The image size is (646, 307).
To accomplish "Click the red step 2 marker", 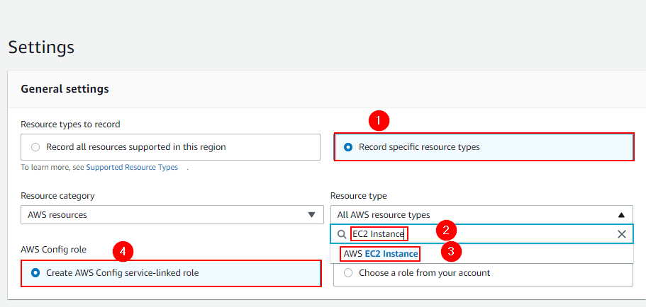I will [445, 229].
